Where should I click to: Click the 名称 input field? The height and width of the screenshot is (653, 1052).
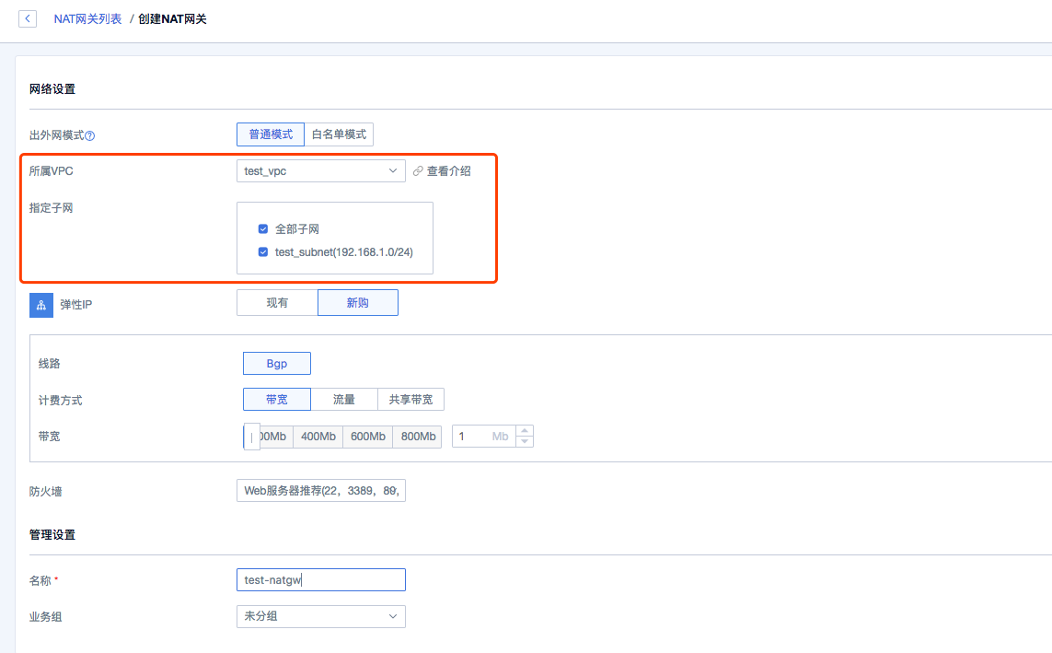click(320, 579)
